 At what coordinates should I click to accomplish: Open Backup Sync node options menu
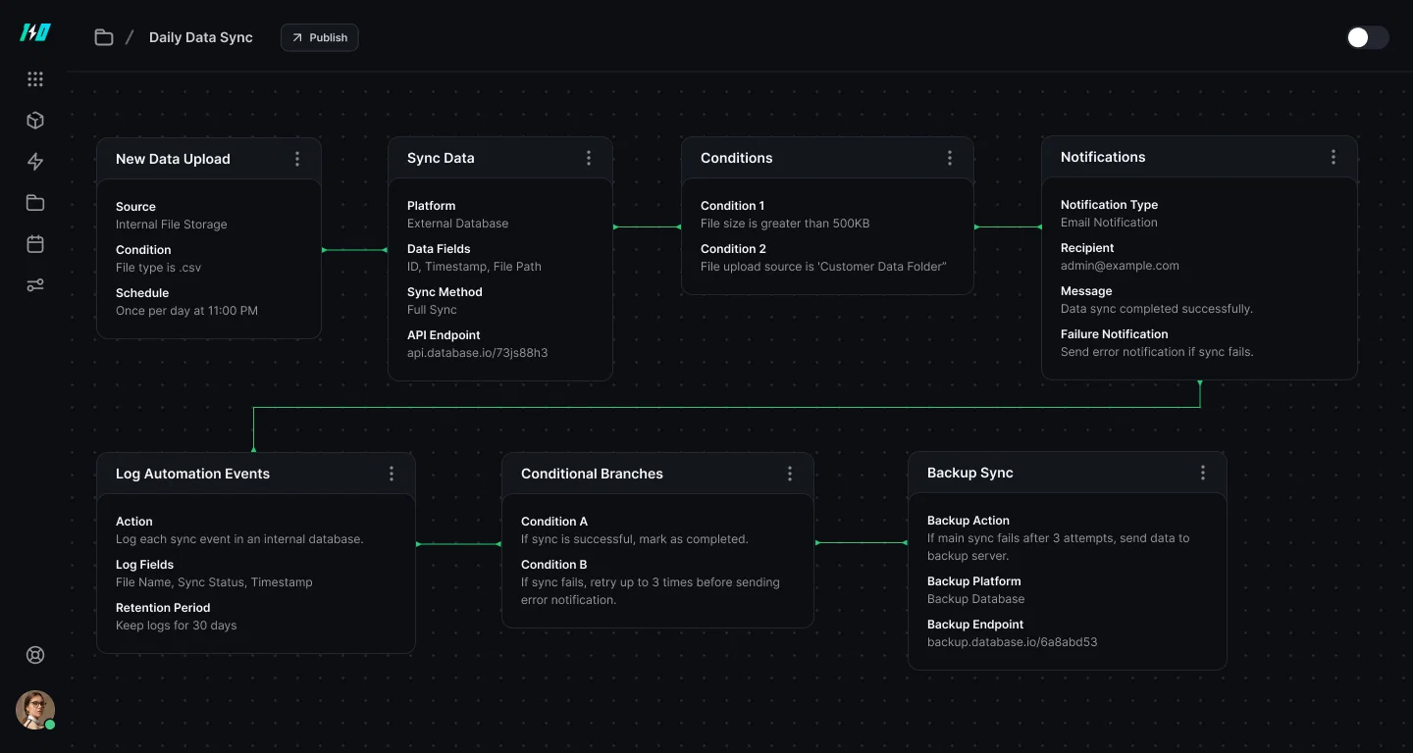point(1203,473)
